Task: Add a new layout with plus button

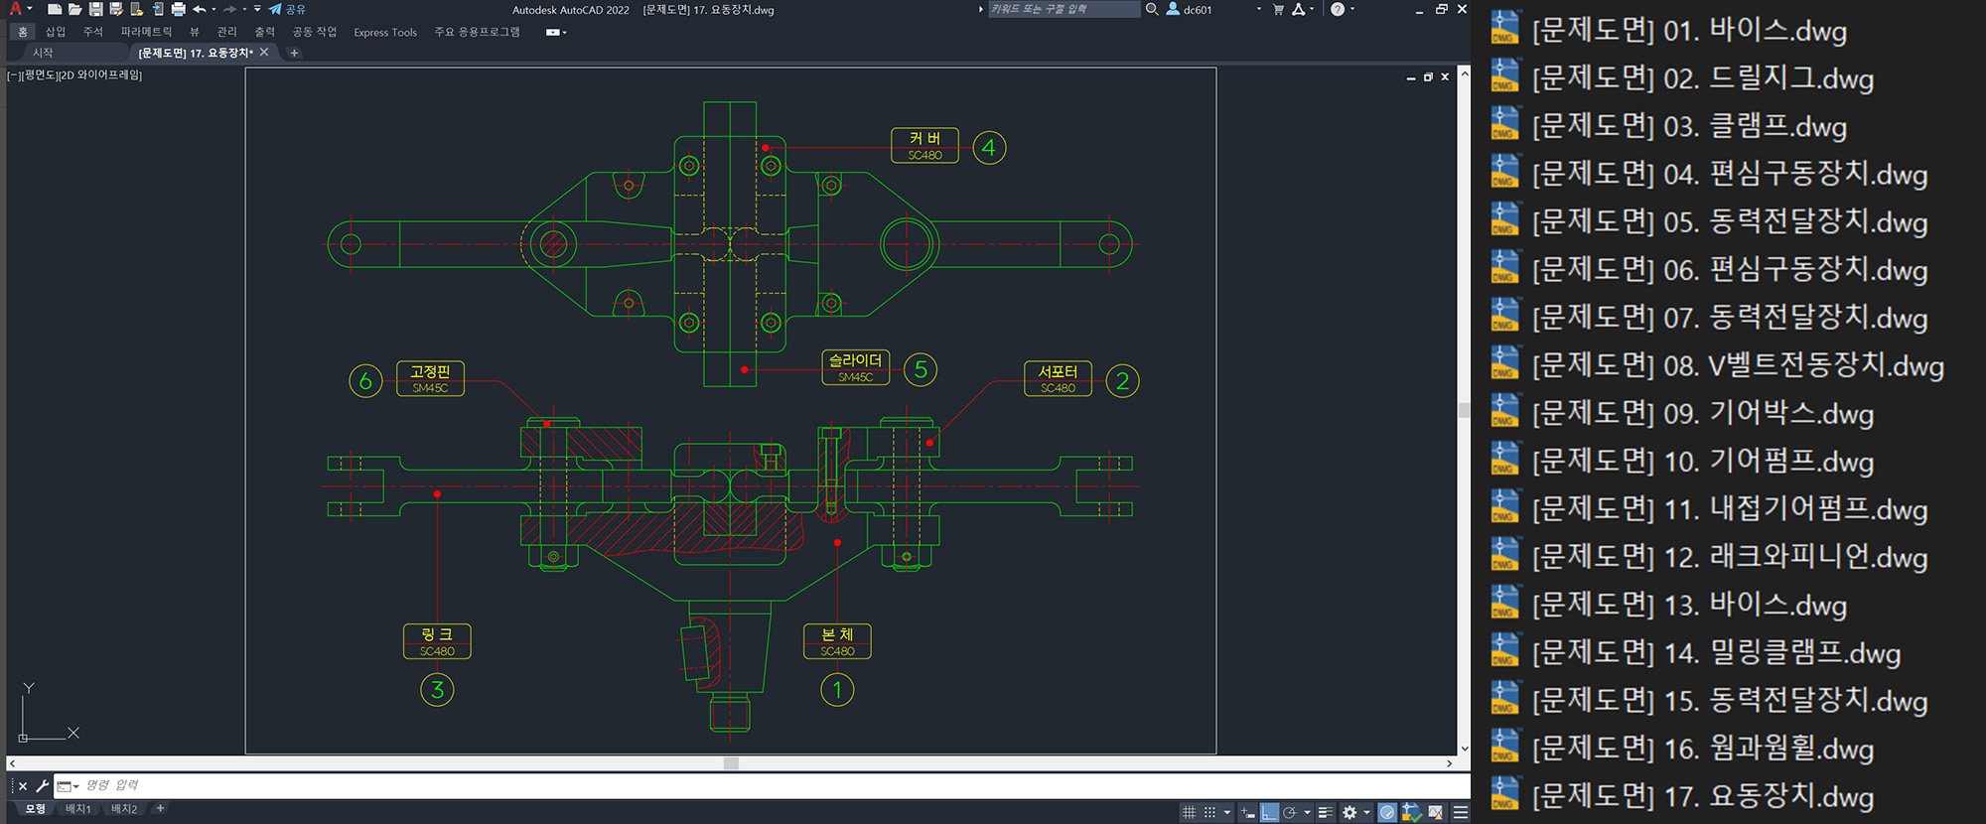Action: 160,808
